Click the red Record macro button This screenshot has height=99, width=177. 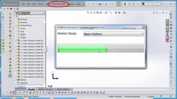point(11,9)
